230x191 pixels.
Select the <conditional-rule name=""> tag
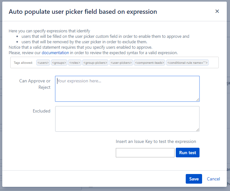click(187, 63)
